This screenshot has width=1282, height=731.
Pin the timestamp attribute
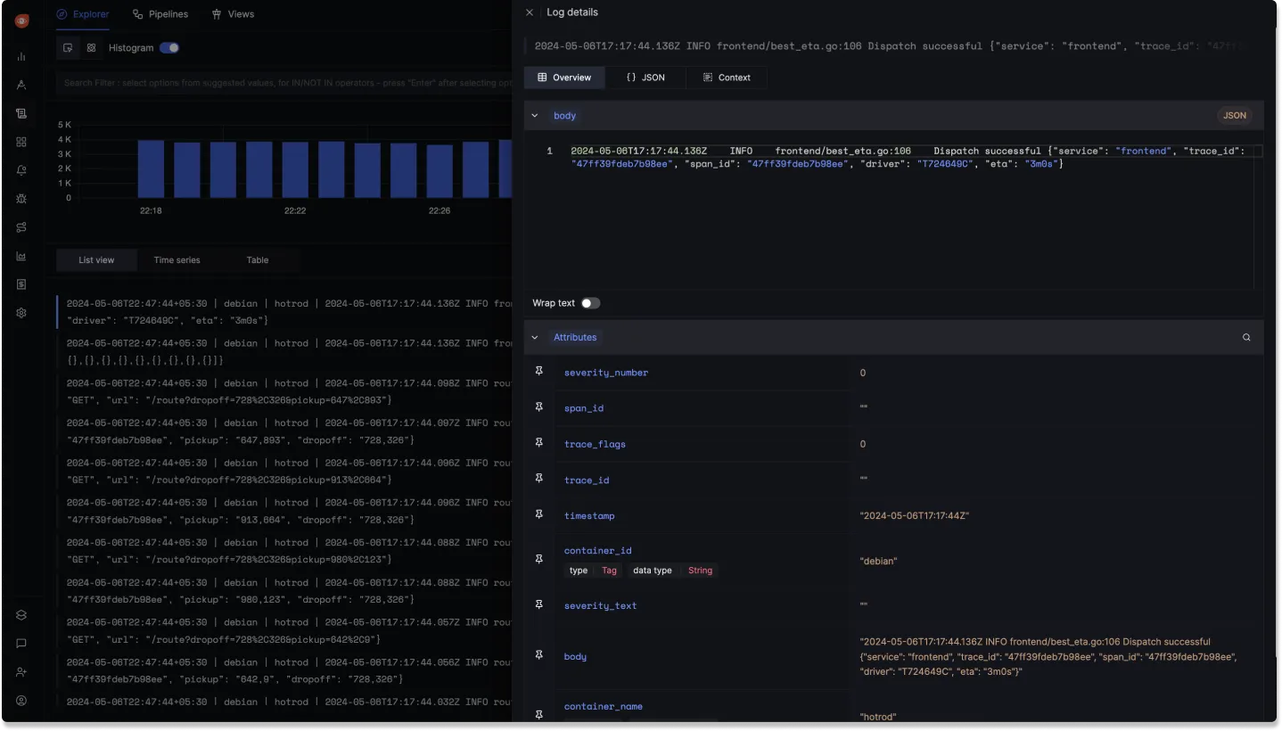tap(538, 514)
